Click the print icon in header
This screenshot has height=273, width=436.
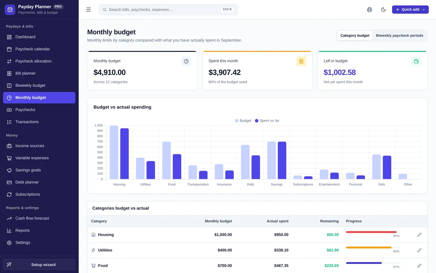tap(369, 10)
